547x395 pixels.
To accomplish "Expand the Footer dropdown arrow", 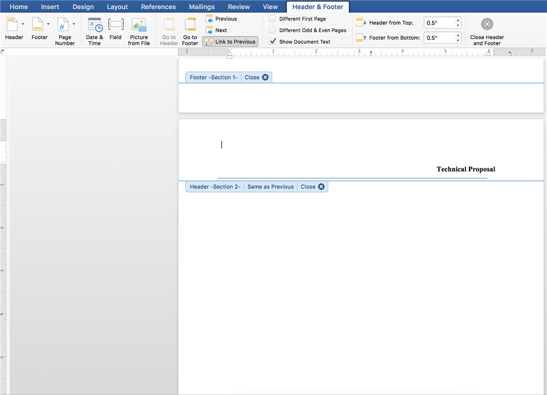I will click(x=48, y=24).
